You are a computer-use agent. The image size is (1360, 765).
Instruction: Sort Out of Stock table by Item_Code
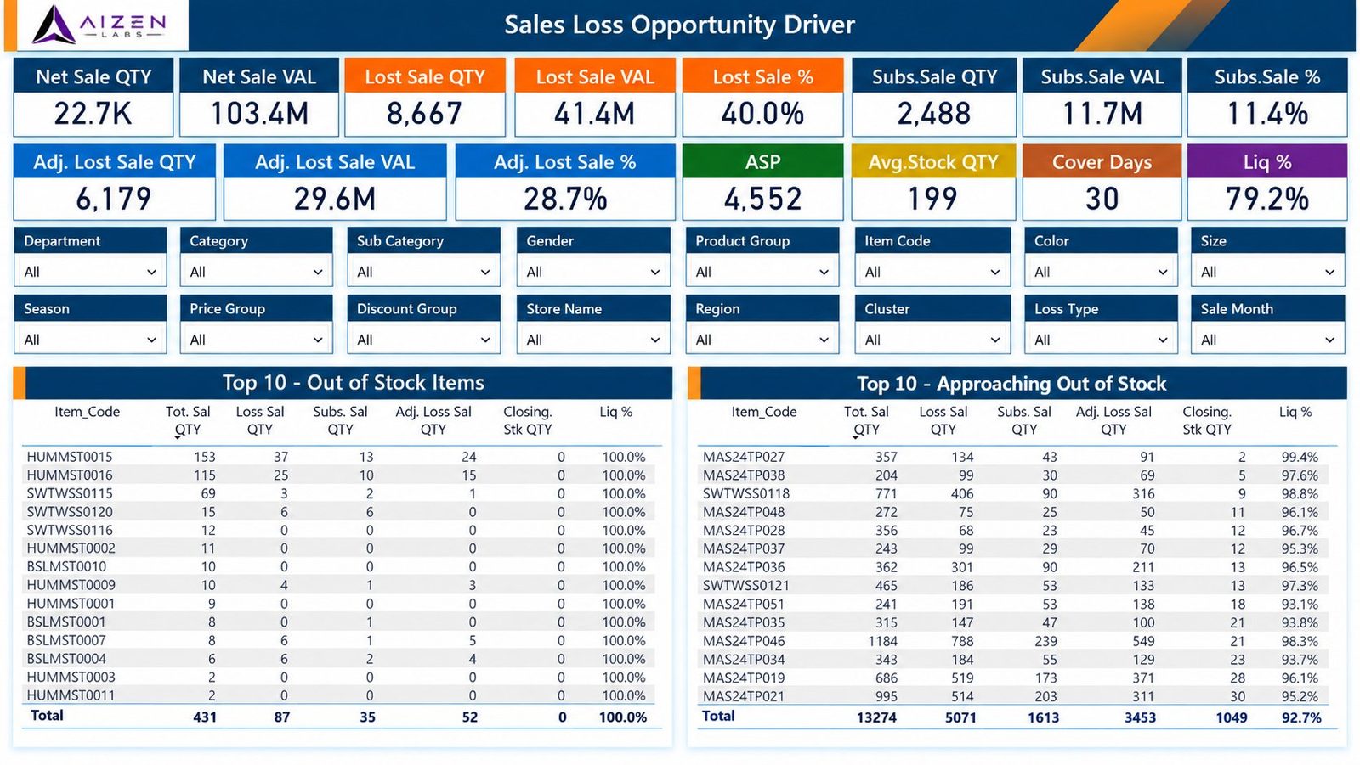(88, 412)
